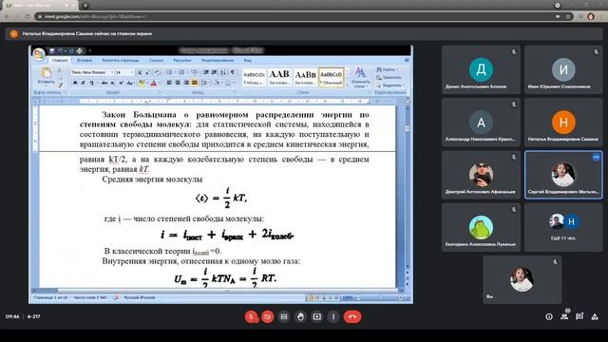Toggle strikethrough formatting
The height and width of the screenshot is (342, 608).
tap(104, 83)
